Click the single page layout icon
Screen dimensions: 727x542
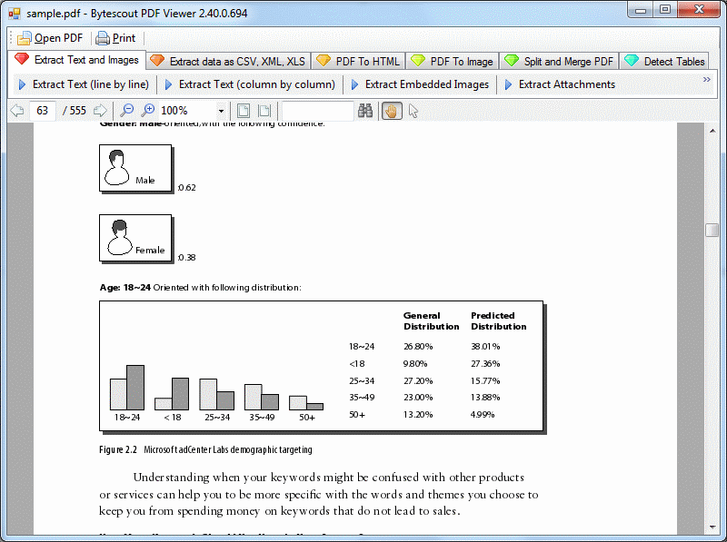coord(244,111)
